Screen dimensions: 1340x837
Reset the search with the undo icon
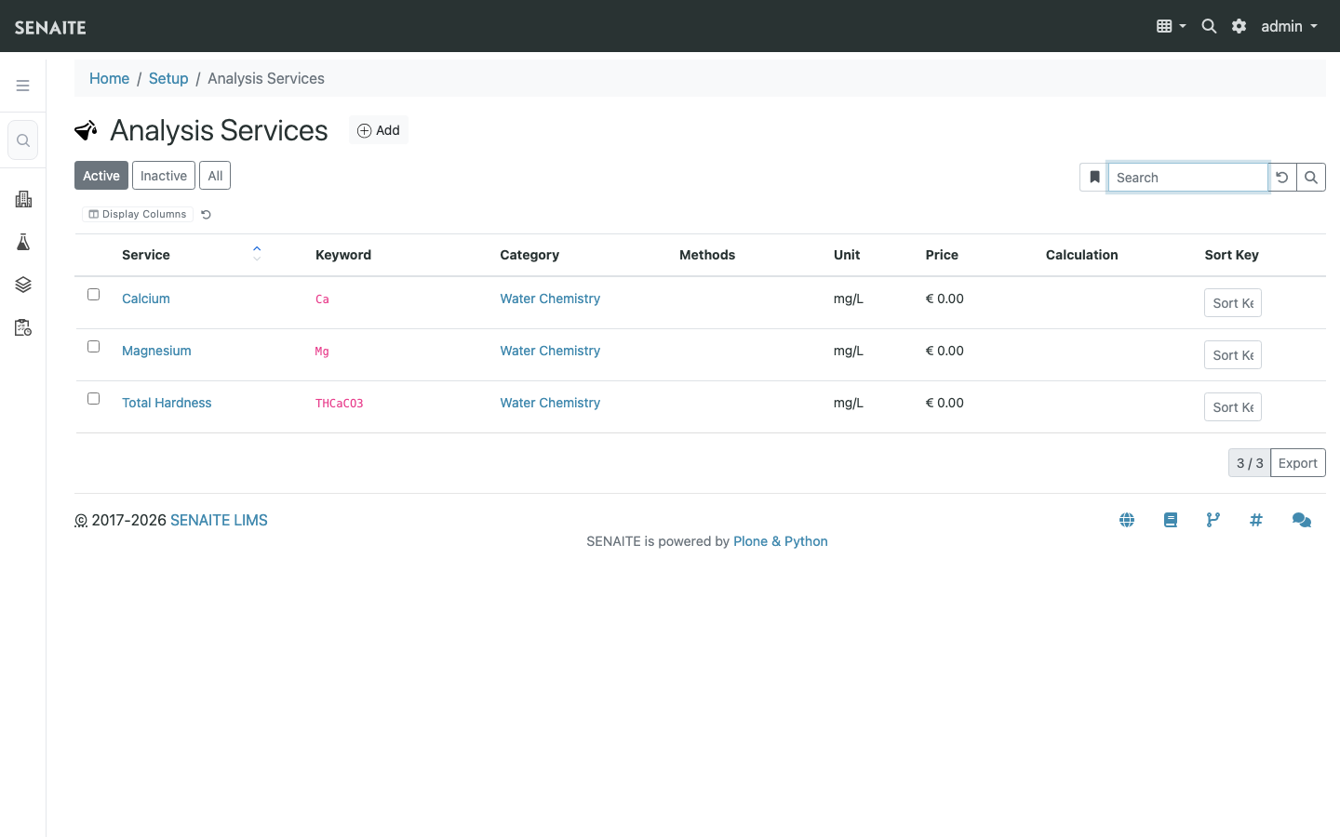pyautogui.click(x=1282, y=178)
